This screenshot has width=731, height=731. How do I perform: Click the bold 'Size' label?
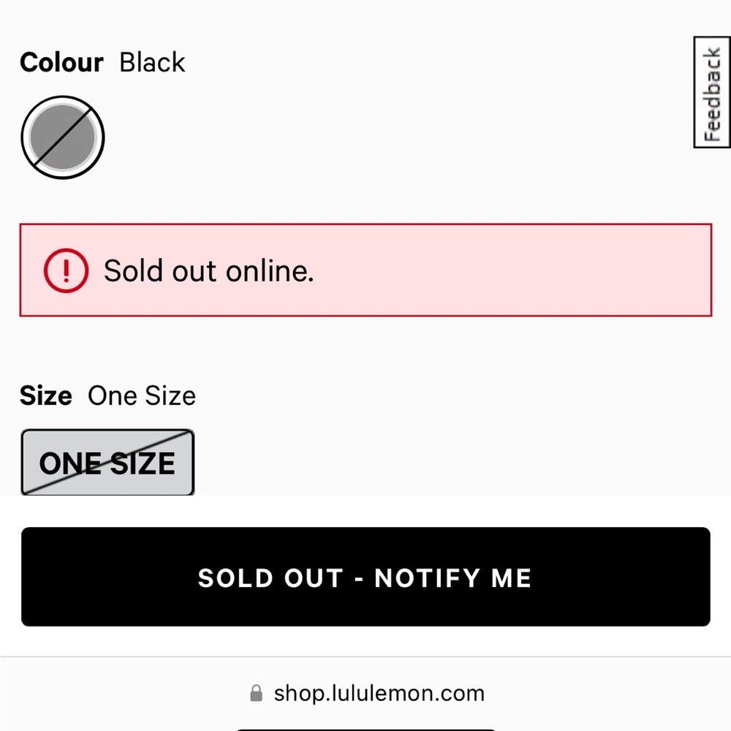[46, 396]
